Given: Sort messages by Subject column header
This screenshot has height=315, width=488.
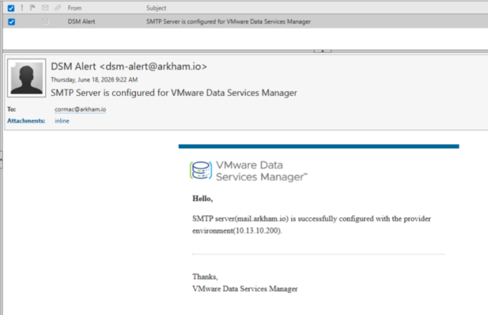Looking at the screenshot, I should pyautogui.click(x=157, y=8).
